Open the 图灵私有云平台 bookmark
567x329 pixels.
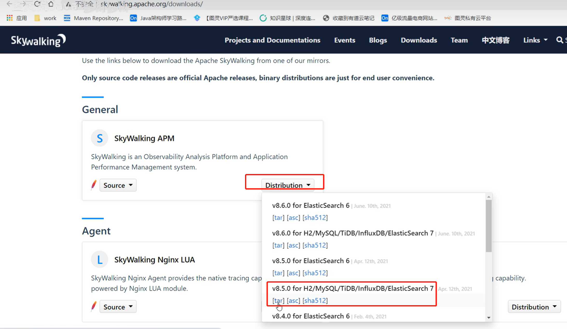pos(468,18)
